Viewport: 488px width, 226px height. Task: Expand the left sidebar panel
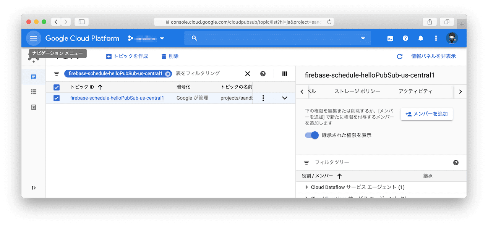(34, 188)
